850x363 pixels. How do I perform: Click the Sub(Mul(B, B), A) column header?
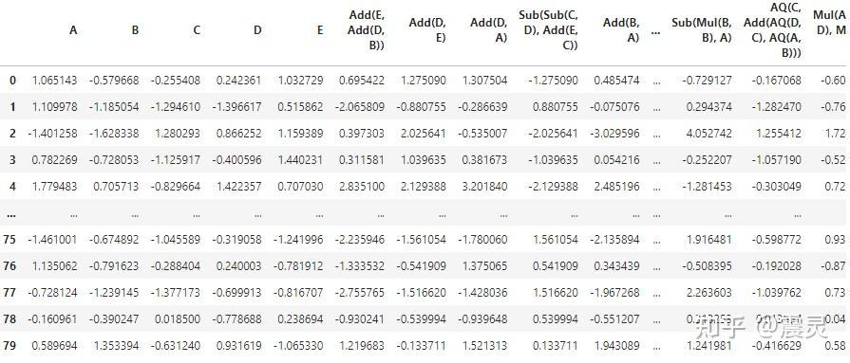(702, 30)
